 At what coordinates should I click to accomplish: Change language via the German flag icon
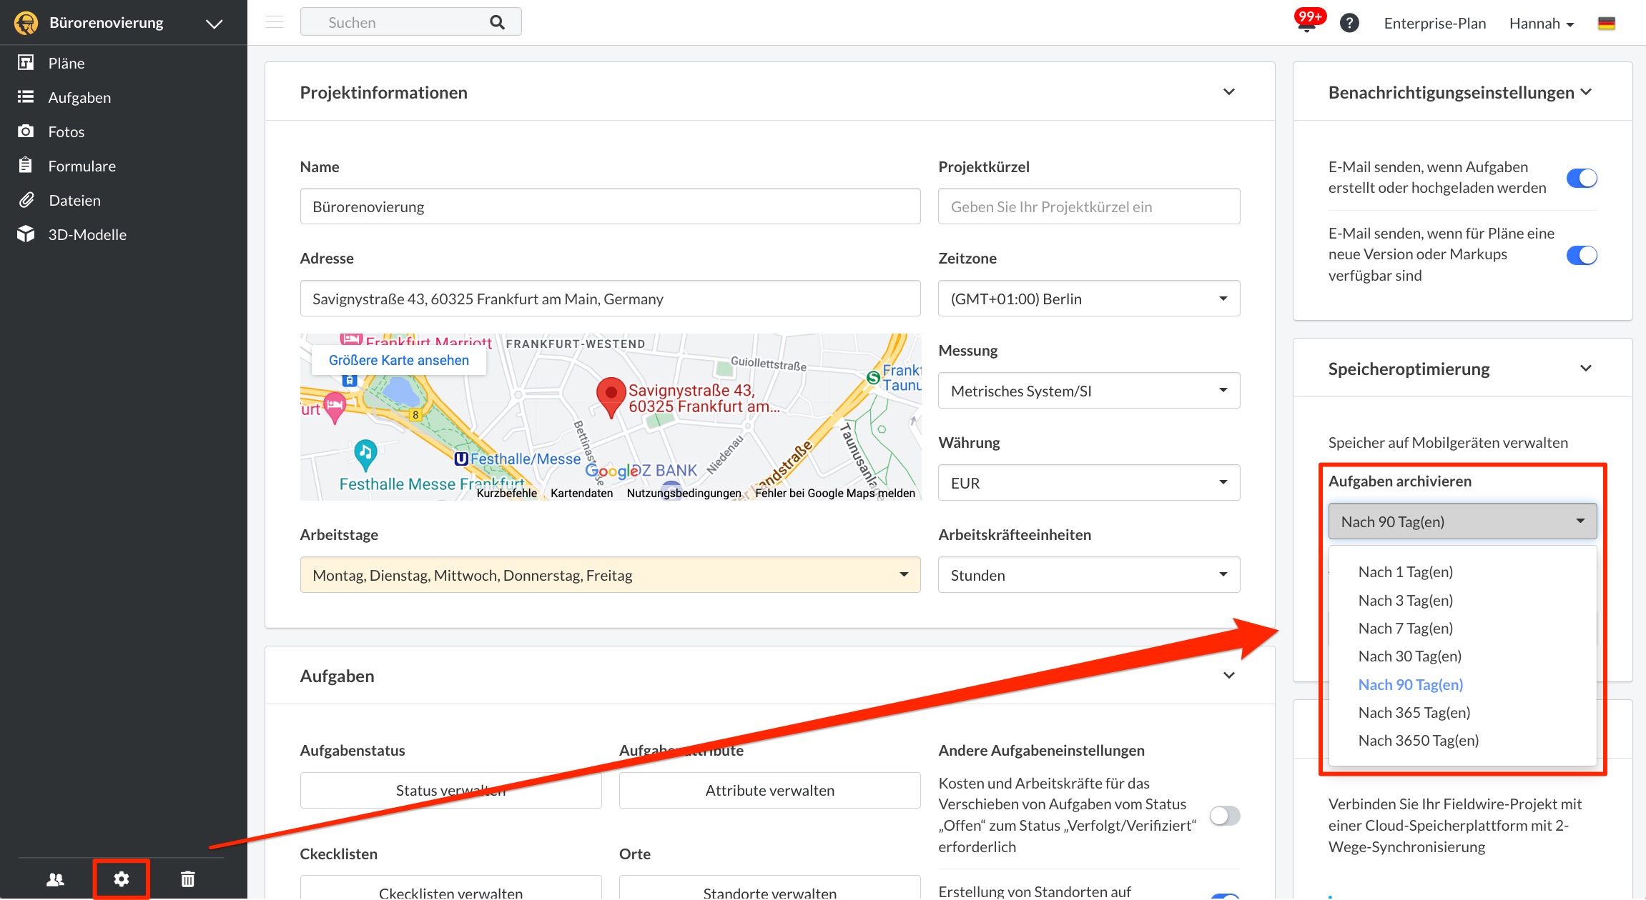coord(1606,23)
